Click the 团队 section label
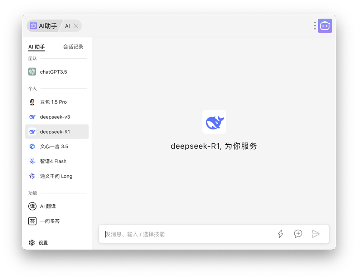Screen dimensions: 358x279 [x=33, y=59]
